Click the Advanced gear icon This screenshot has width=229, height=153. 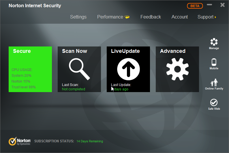[177, 69]
